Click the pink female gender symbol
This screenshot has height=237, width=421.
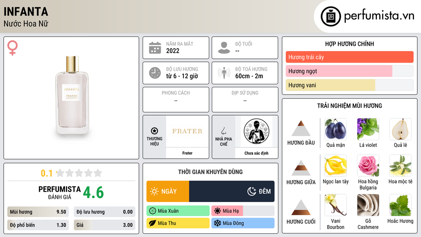[x=12, y=48]
